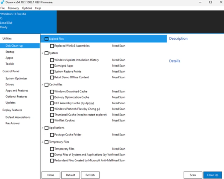Image resolution: width=224 pixels, height=179 pixels.
Task: Click the Dism++ app icon in title bar
Action: [x=3, y=2]
